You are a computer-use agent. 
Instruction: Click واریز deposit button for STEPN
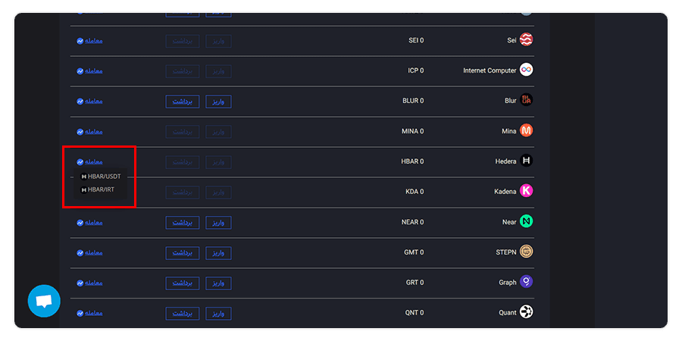pyautogui.click(x=218, y=252)
